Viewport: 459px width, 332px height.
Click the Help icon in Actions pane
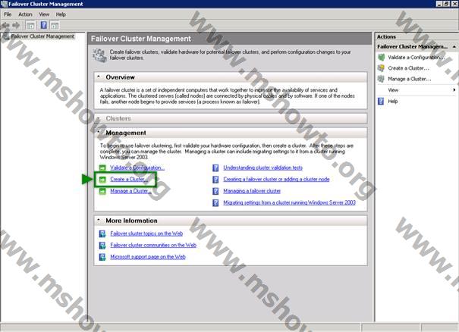click(381, 102)
